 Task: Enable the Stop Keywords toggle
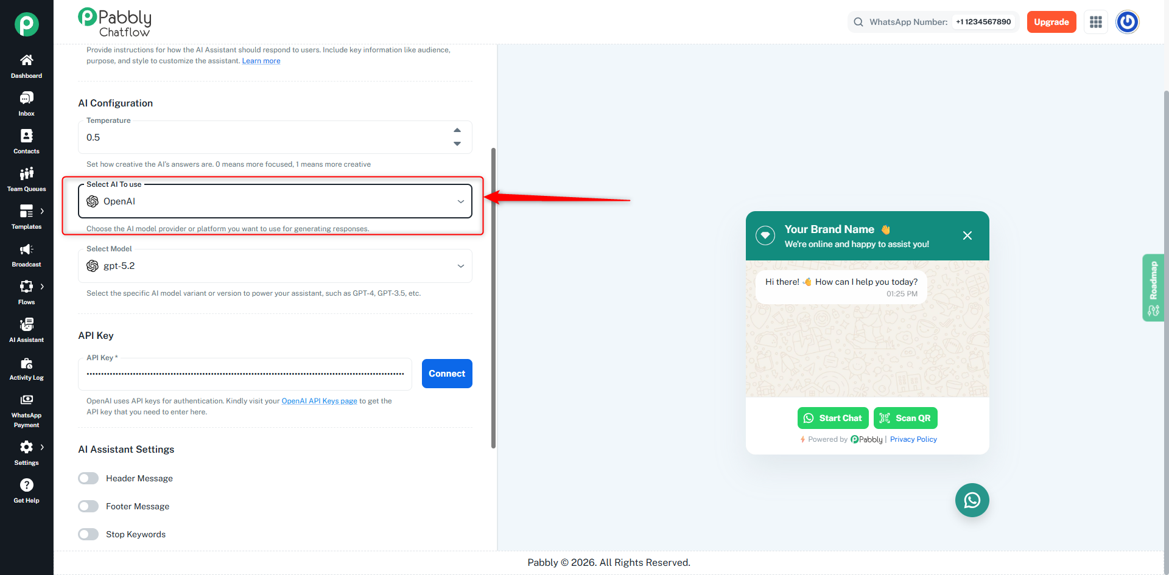[88, 534]
